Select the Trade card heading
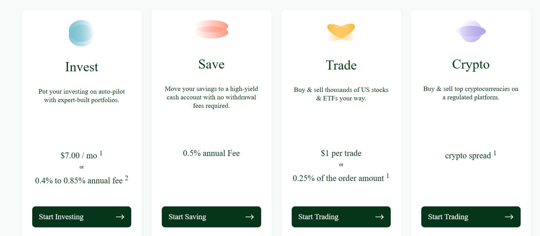The height and width of the screenshot is (236, 540). point(341,65)
